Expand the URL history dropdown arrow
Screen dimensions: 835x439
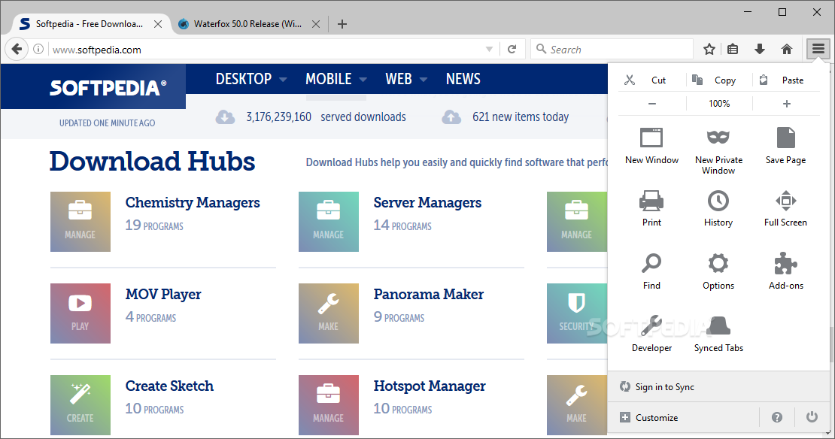tap(489, 50)
